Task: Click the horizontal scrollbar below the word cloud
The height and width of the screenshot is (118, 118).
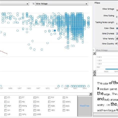Action: 106,115
